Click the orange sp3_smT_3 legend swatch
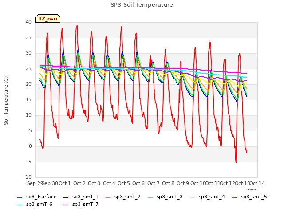284x213 pixels. [150, 197]
